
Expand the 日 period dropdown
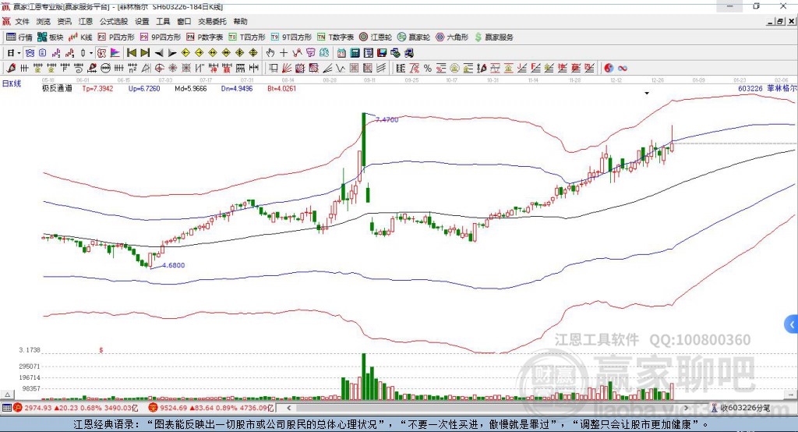click(x=19, y=53)
